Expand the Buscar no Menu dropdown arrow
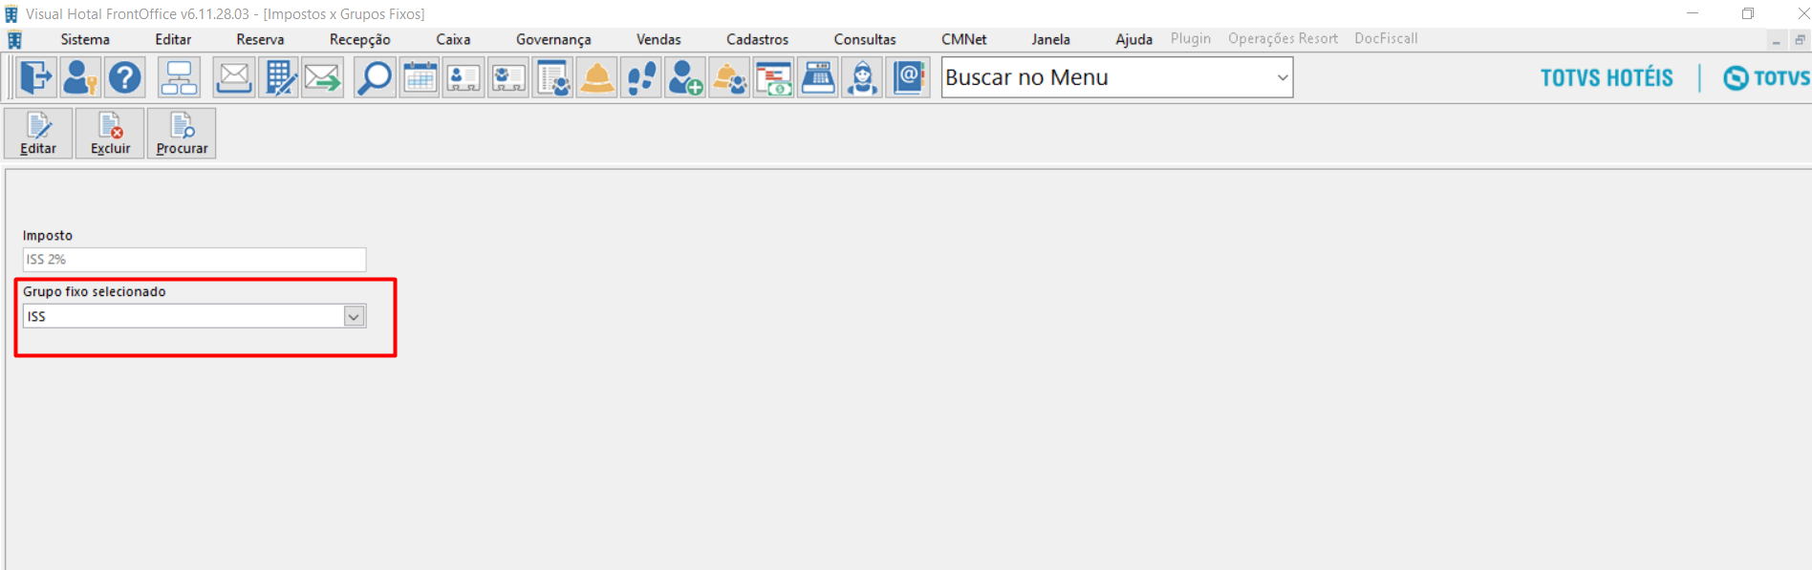1812x570 pixels. click(x=1283, y=77)
